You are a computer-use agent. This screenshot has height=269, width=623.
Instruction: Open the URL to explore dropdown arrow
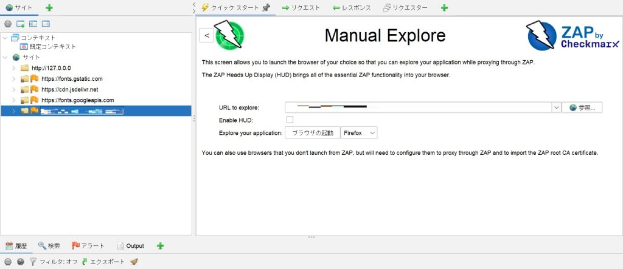(x=556, y=107)
